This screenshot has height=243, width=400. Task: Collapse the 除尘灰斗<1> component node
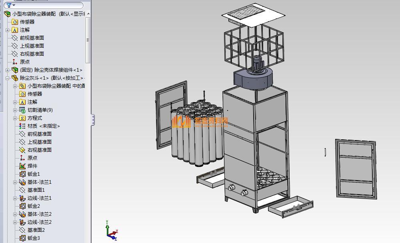(8, 78)
